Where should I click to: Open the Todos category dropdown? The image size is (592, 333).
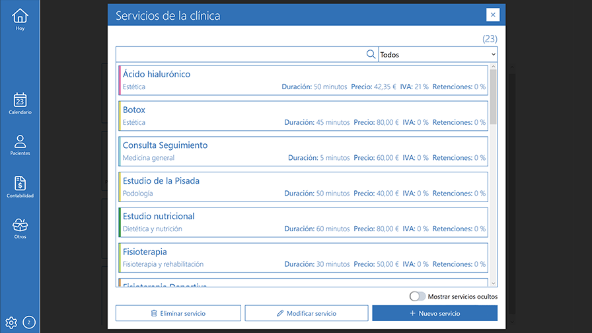(x=437, y=54)
